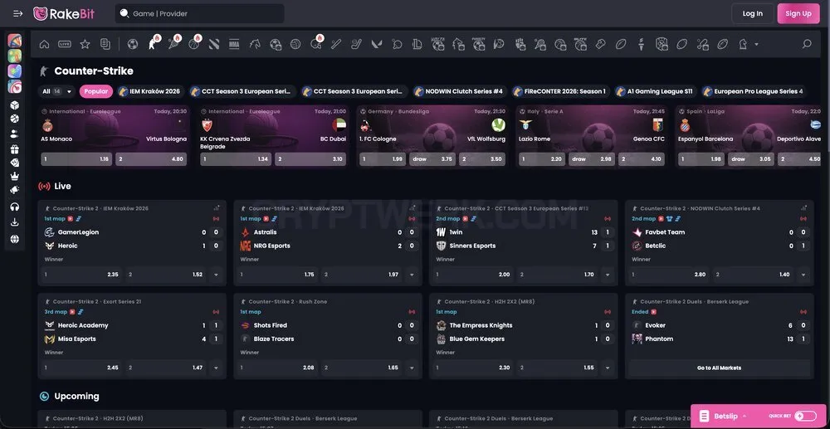Select the All 14 filter
Screen dimensions: 830x429
point(58,91)
